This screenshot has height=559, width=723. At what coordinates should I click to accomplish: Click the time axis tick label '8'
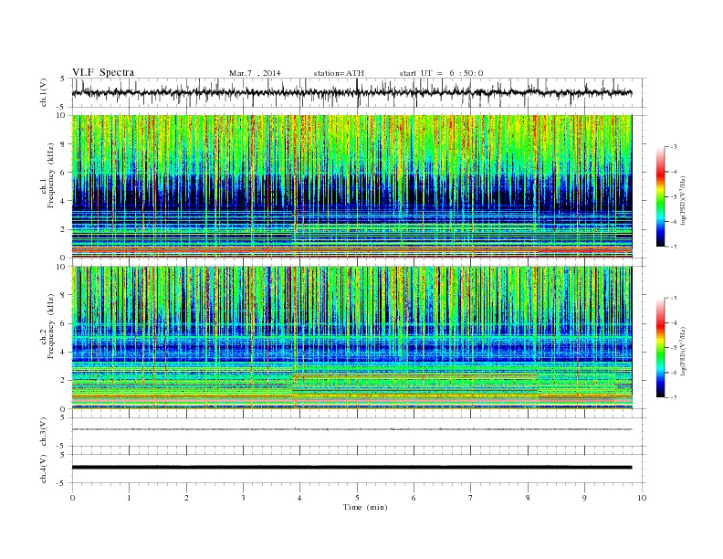(528, 498)
